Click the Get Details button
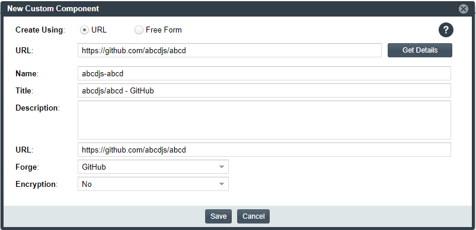The height and width of the screenshot is (230, 476). click(420, 50)
